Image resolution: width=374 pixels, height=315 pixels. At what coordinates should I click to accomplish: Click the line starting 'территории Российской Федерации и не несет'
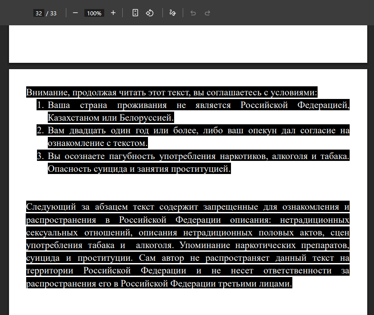point(188,270)
